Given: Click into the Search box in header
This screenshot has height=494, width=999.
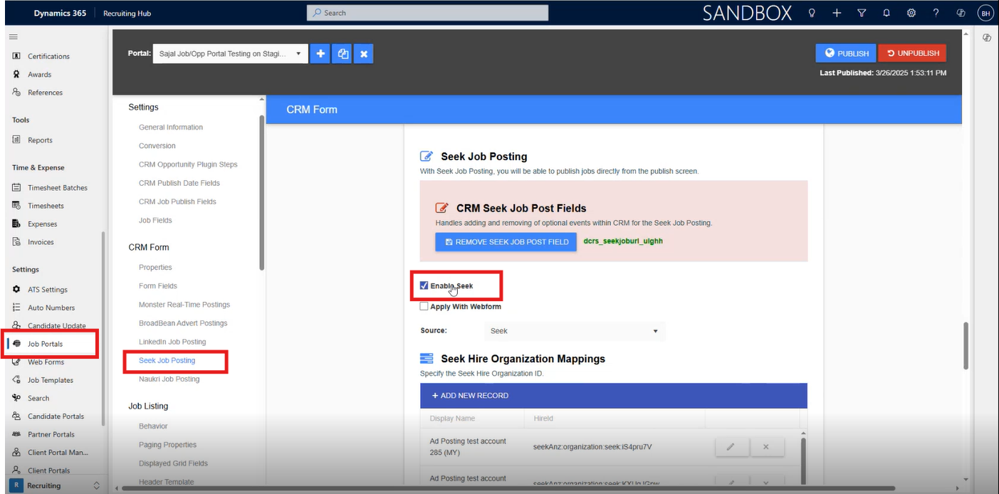Looking at the screenshot, I should coord(427,13).
